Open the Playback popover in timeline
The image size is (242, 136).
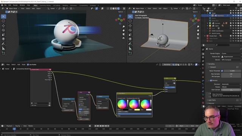pos(10,126)
